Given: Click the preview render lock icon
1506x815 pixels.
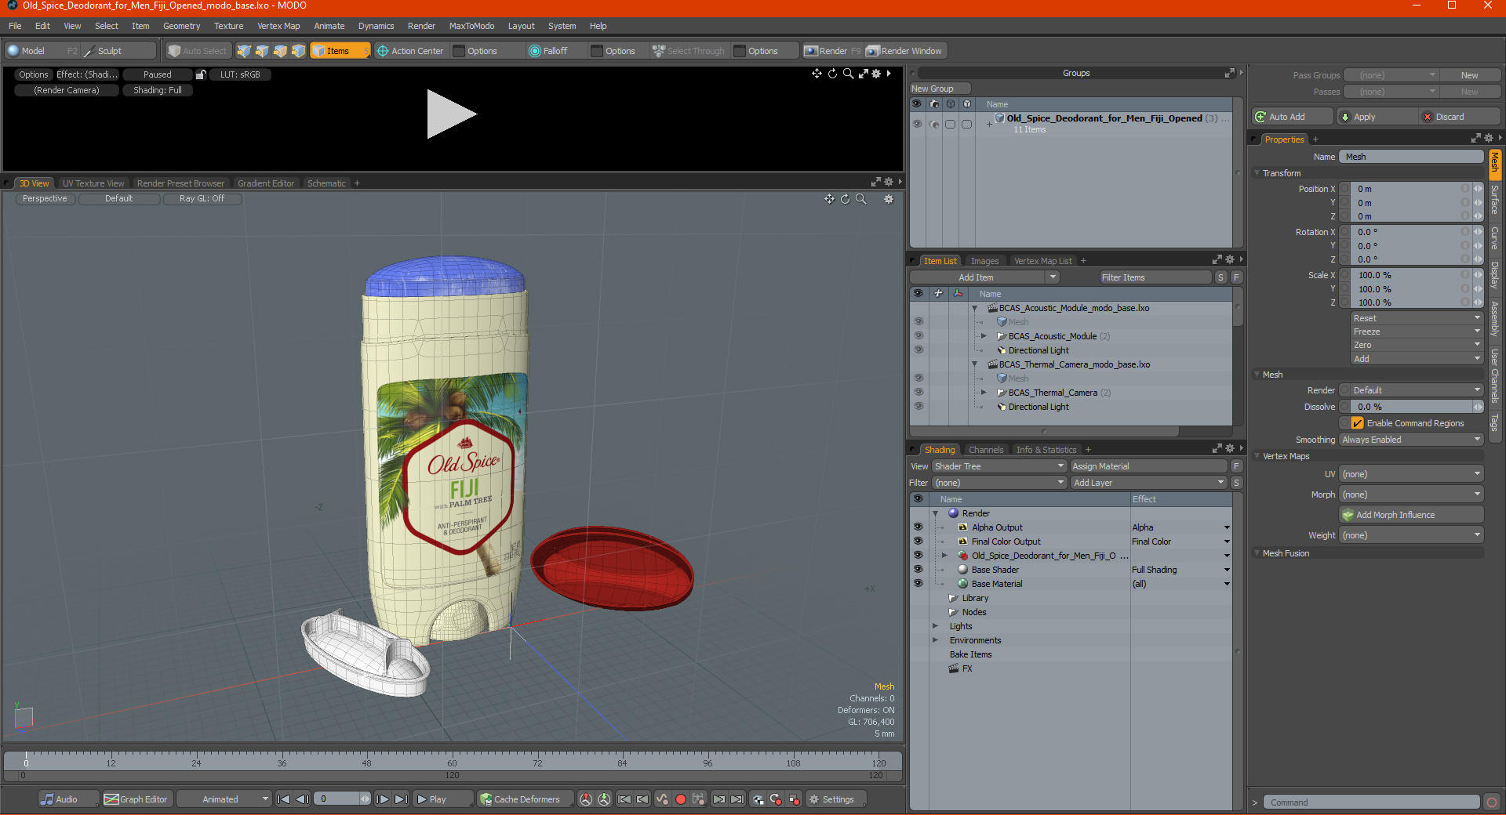Looking at the screenshot, I should coord(201,74).
